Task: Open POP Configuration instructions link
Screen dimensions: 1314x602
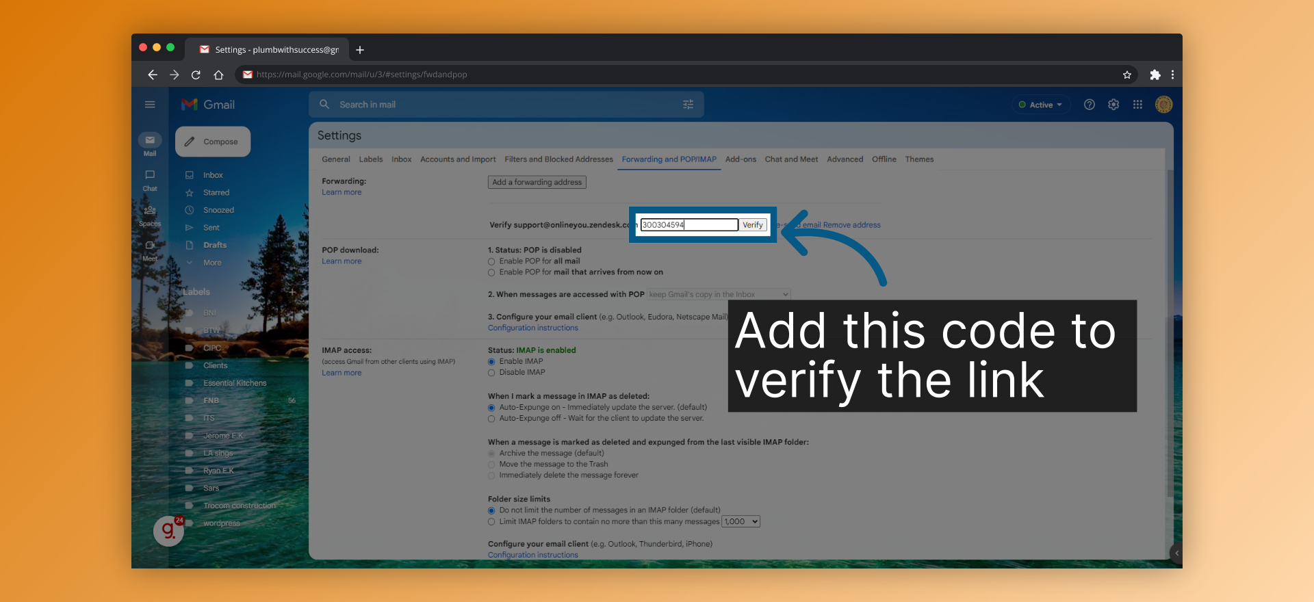Action: (533, 328)
